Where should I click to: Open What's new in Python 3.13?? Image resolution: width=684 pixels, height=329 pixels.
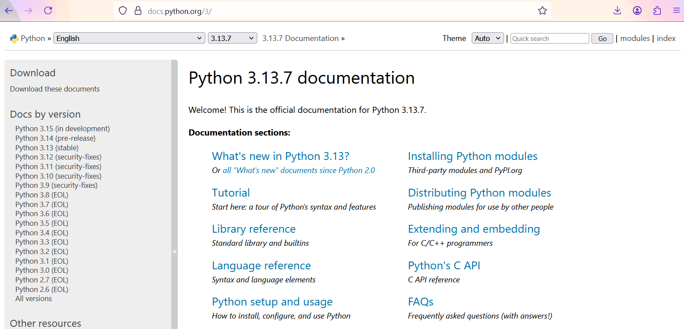(x=280, y=156)
